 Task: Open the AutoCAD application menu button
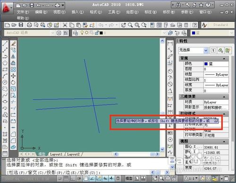click(7, 8)
